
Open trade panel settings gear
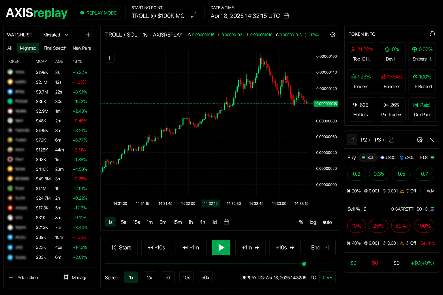point(420,140)
